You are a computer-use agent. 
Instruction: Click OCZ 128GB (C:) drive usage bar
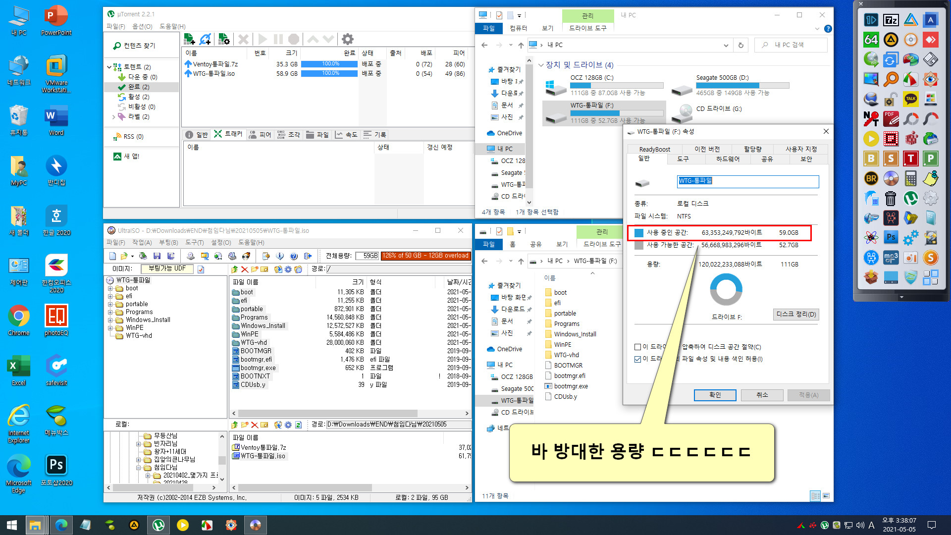point(617,85)
